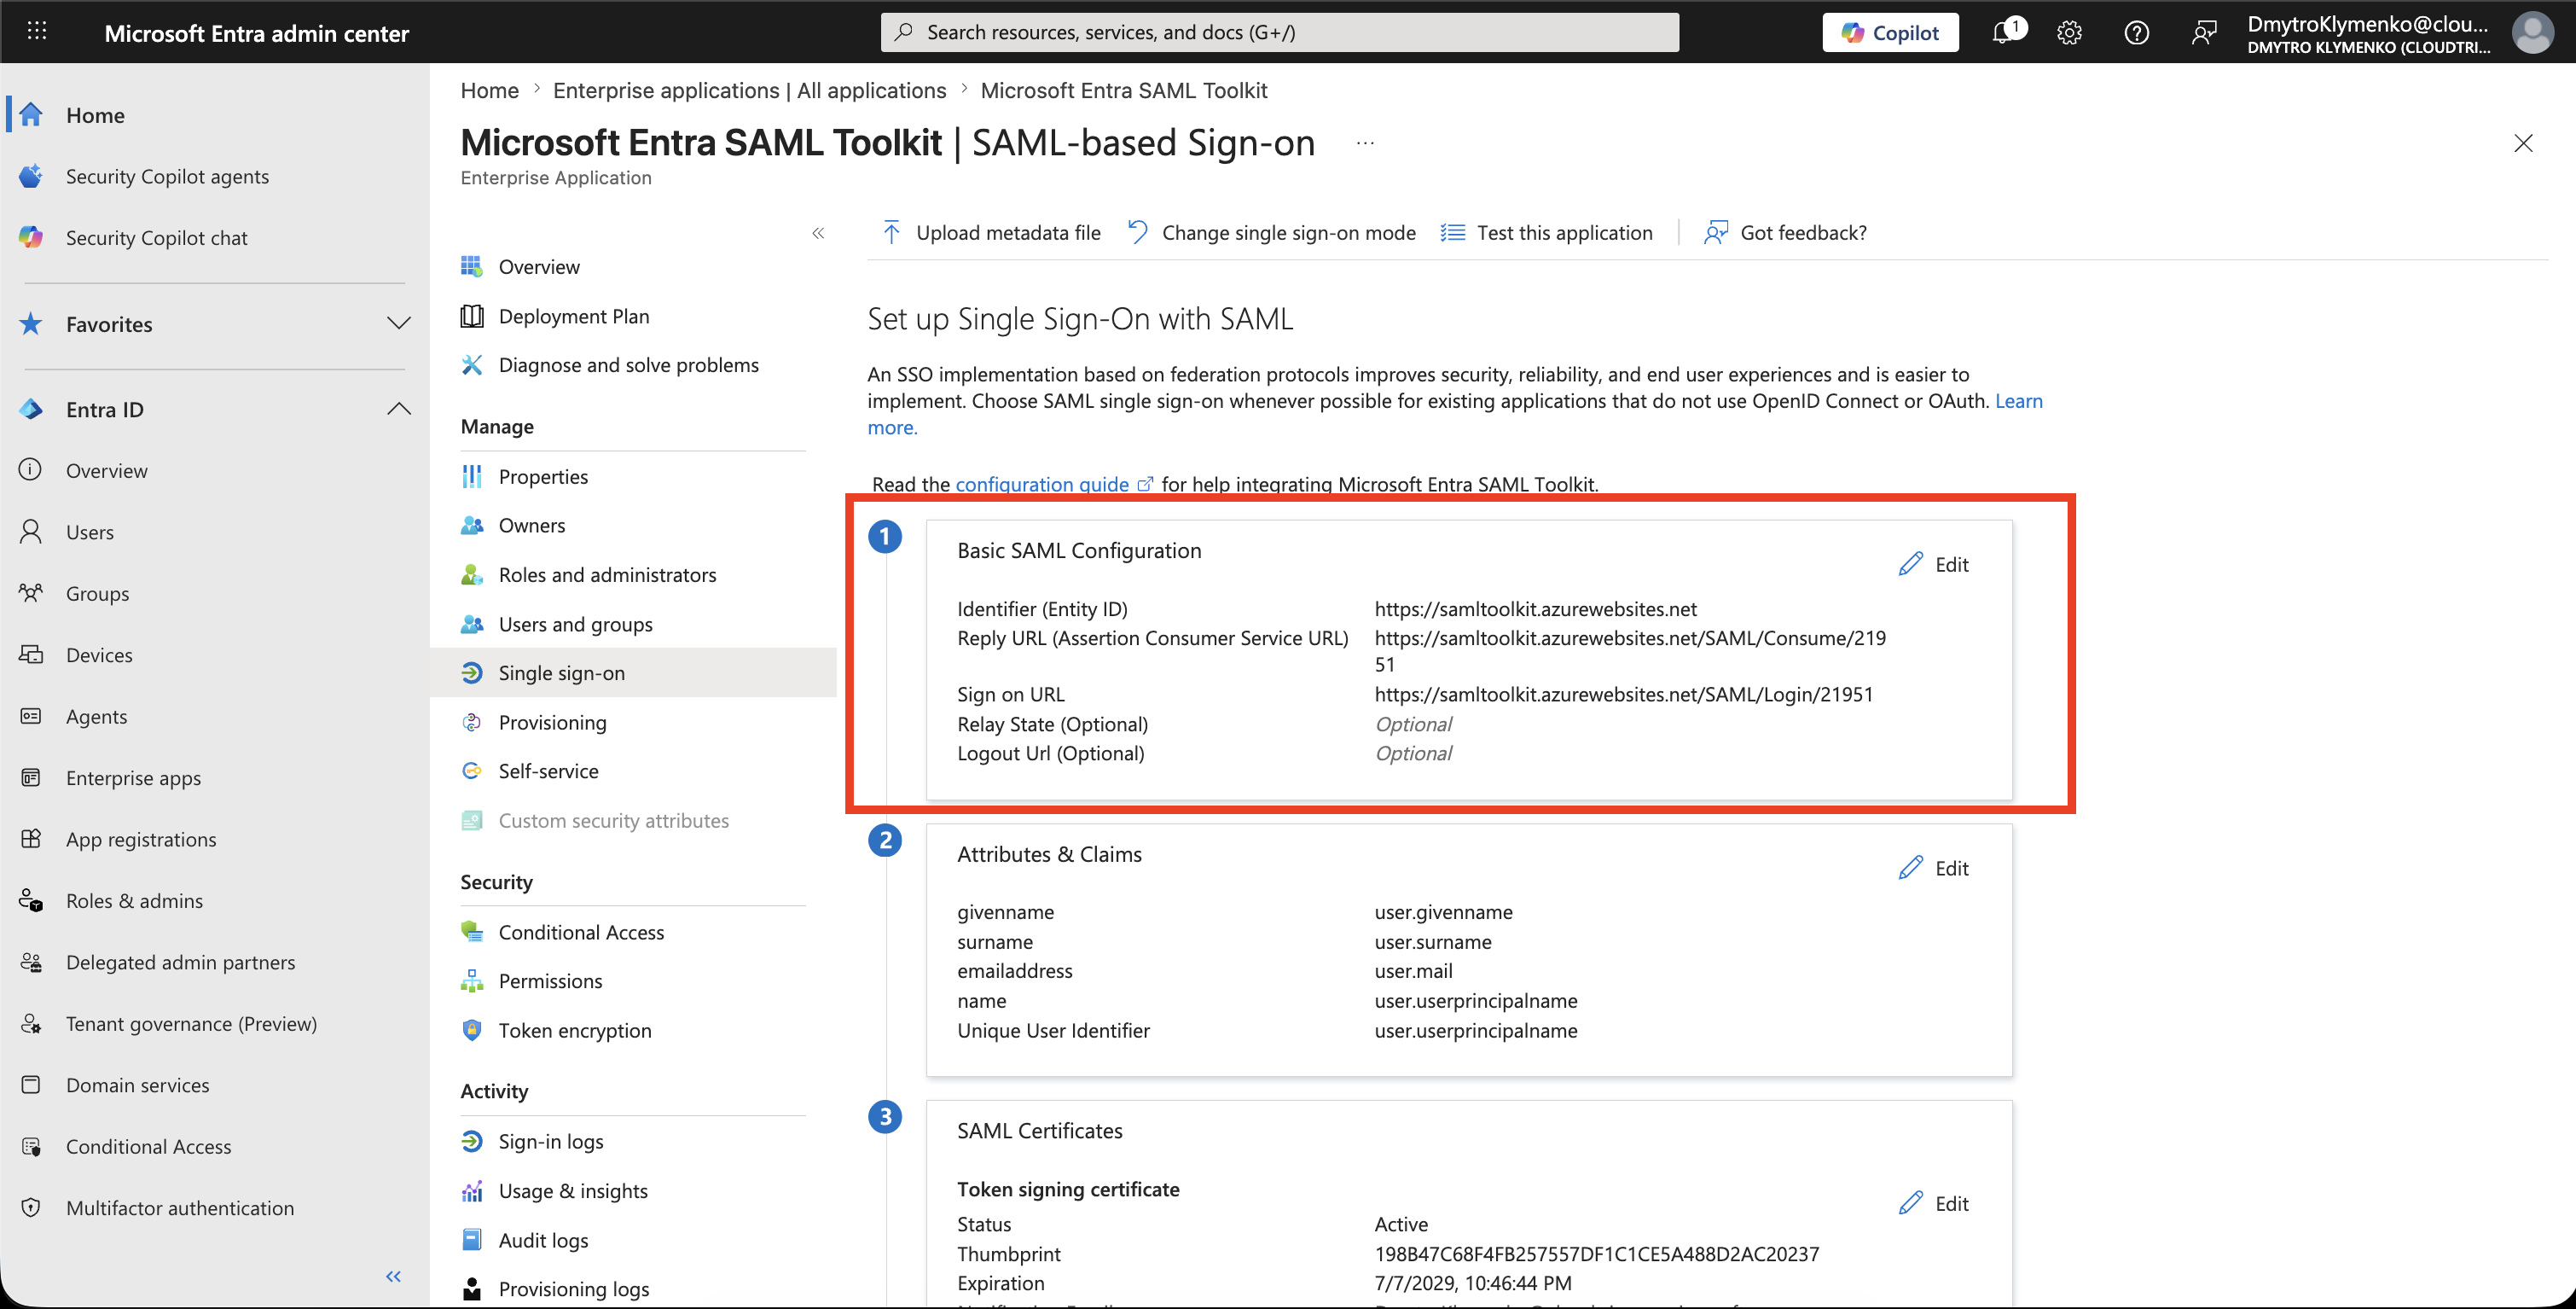
Task: Open the Owners item
Action: tap(532, 526)
